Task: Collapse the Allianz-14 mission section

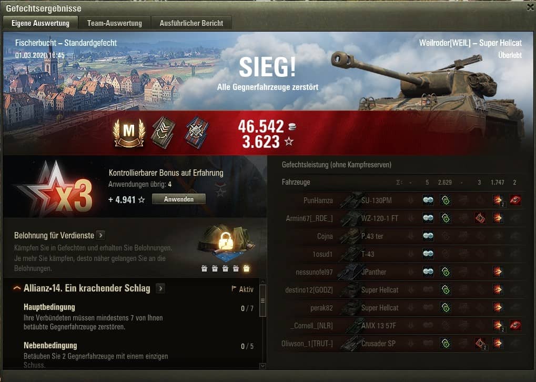Action: click(17, 288)
